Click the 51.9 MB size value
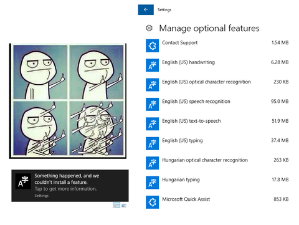Image resolution: width=299 pixels, height=225 pixels. [x=280, y=121]
